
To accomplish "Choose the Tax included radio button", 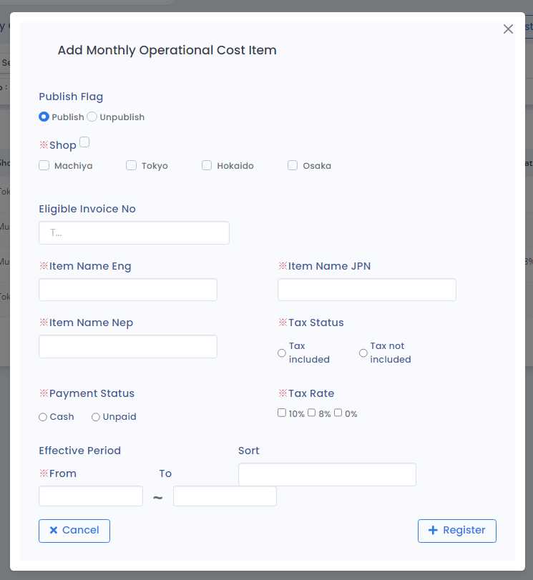I will pos(282,353).
